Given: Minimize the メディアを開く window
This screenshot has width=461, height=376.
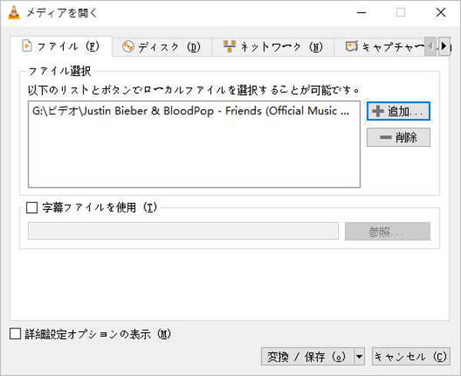Looking at the screenshot, I should pos(361,12).
